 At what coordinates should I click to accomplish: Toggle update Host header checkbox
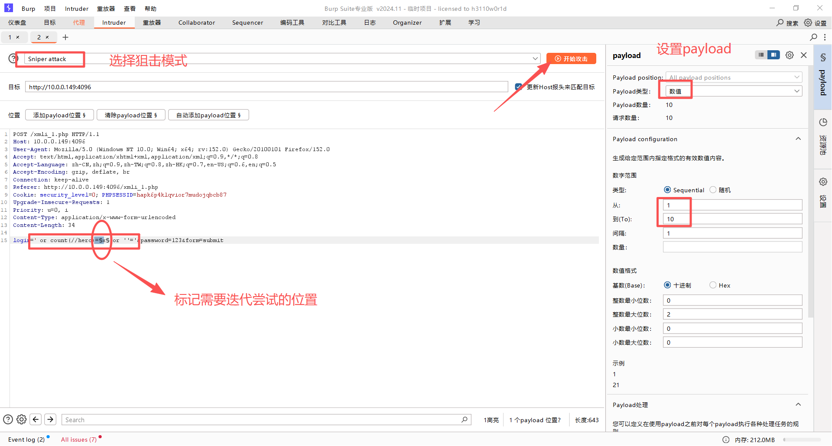coord(518,87)
